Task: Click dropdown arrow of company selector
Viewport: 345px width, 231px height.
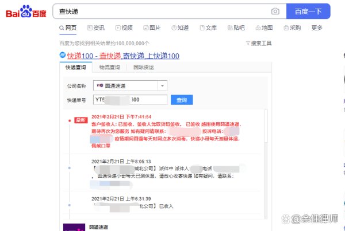Action: pyautogui.click(x=162, y=85)
